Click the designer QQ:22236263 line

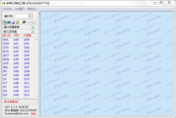click(21, 110)
